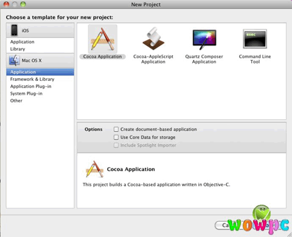Click the Command Line Tool label text
This screenshot has height=237, width=292.
[x=255, y=59]
